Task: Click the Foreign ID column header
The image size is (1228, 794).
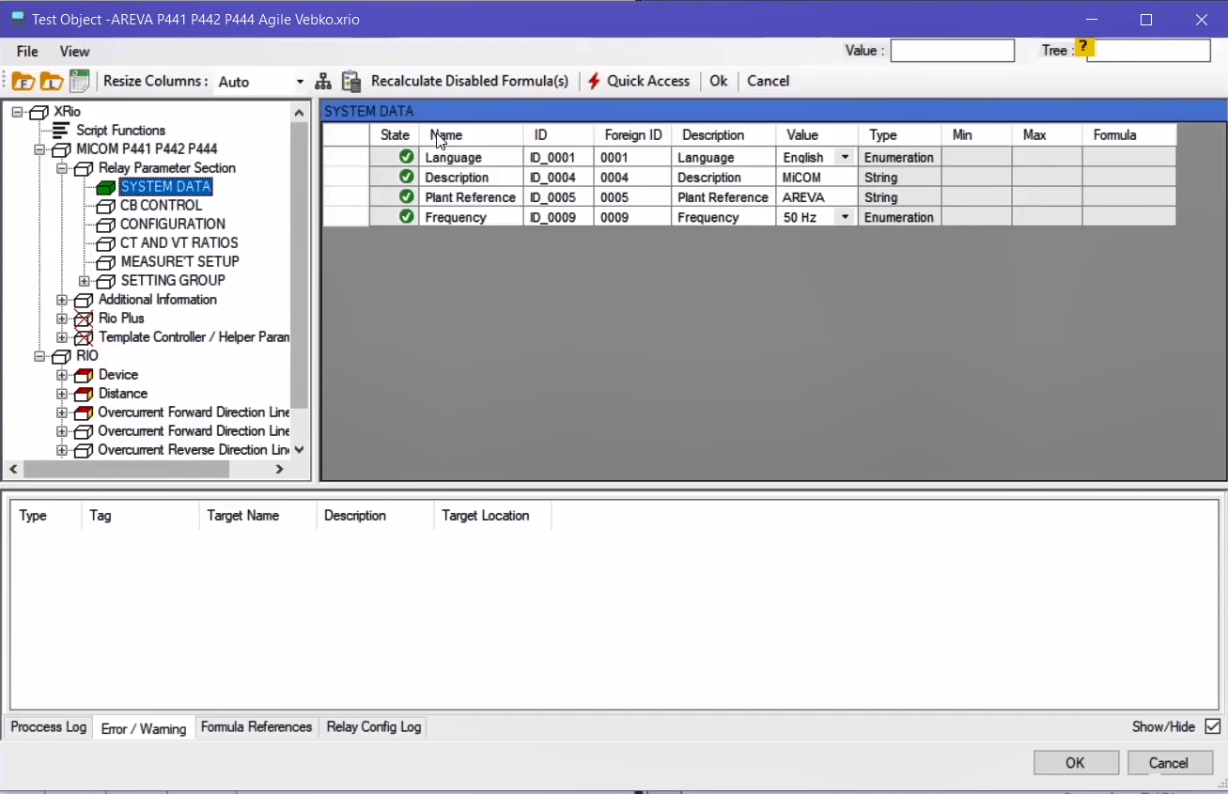Action: pos(633,135)
